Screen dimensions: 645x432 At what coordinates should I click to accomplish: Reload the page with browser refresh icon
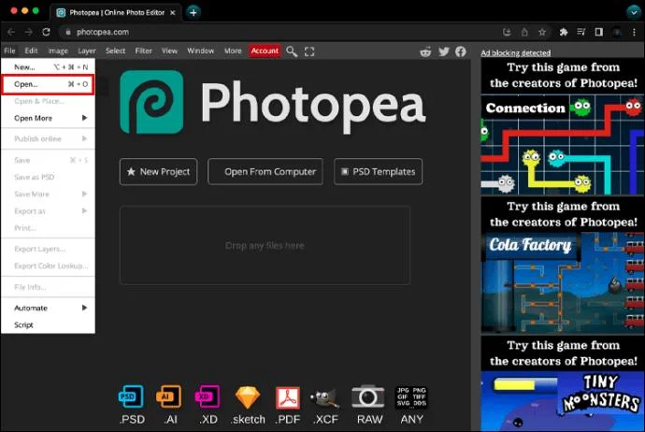46,32
